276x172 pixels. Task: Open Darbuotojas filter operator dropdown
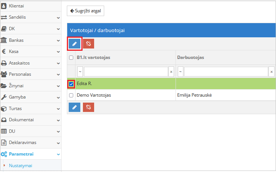pos(180,71)
